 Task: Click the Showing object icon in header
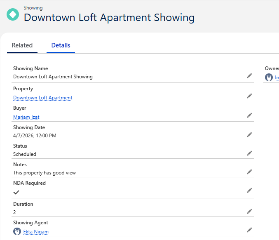pyautogui.click(x=13, y=14)
